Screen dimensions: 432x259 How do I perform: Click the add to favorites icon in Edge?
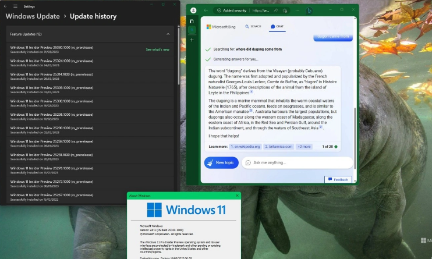[285, 10]
